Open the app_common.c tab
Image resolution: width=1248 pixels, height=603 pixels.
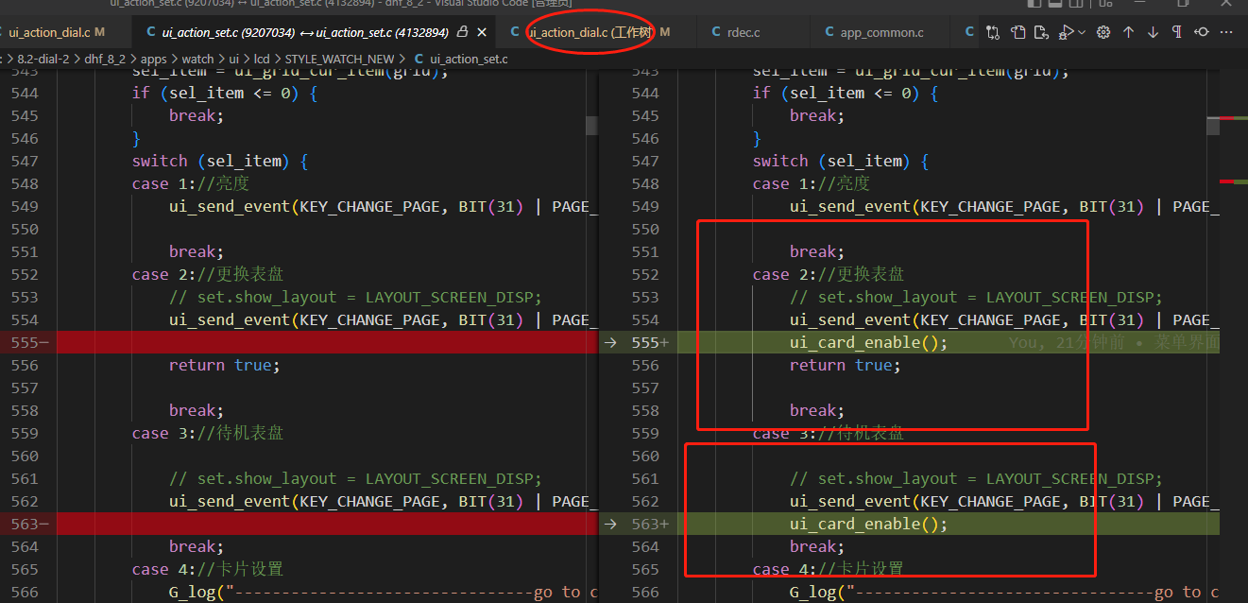pyautogui.click(x=881, y=32)
